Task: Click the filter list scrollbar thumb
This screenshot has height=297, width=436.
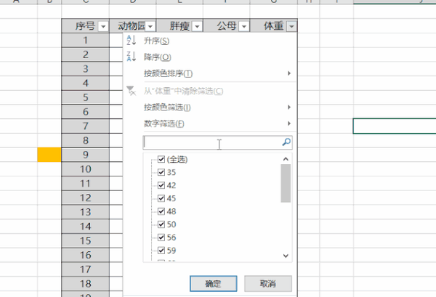Action: tap(286, 184)
